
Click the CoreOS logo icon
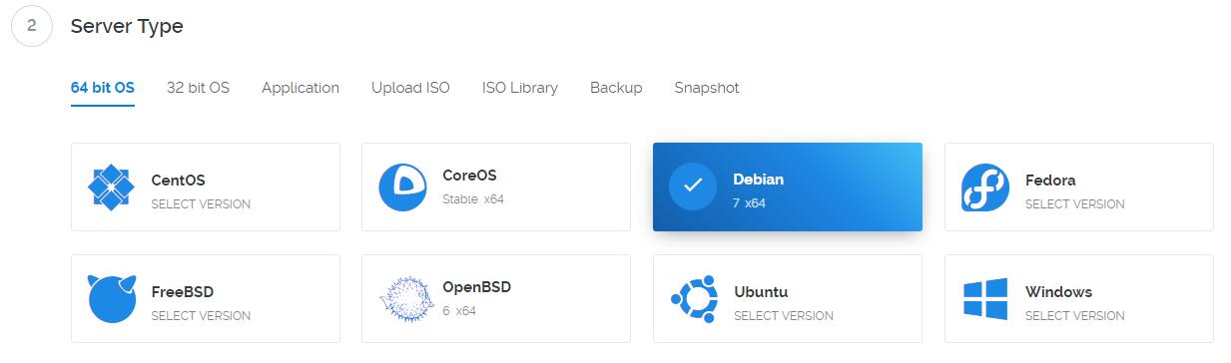point(402,187)
